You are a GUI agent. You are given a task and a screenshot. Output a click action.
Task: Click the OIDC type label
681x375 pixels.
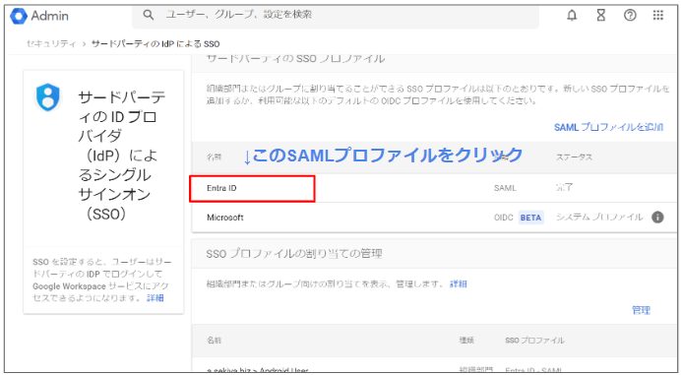[503, 218]
